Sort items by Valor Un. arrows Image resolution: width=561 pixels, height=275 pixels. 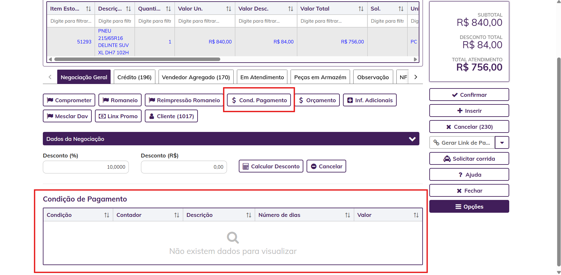[229, 9]
